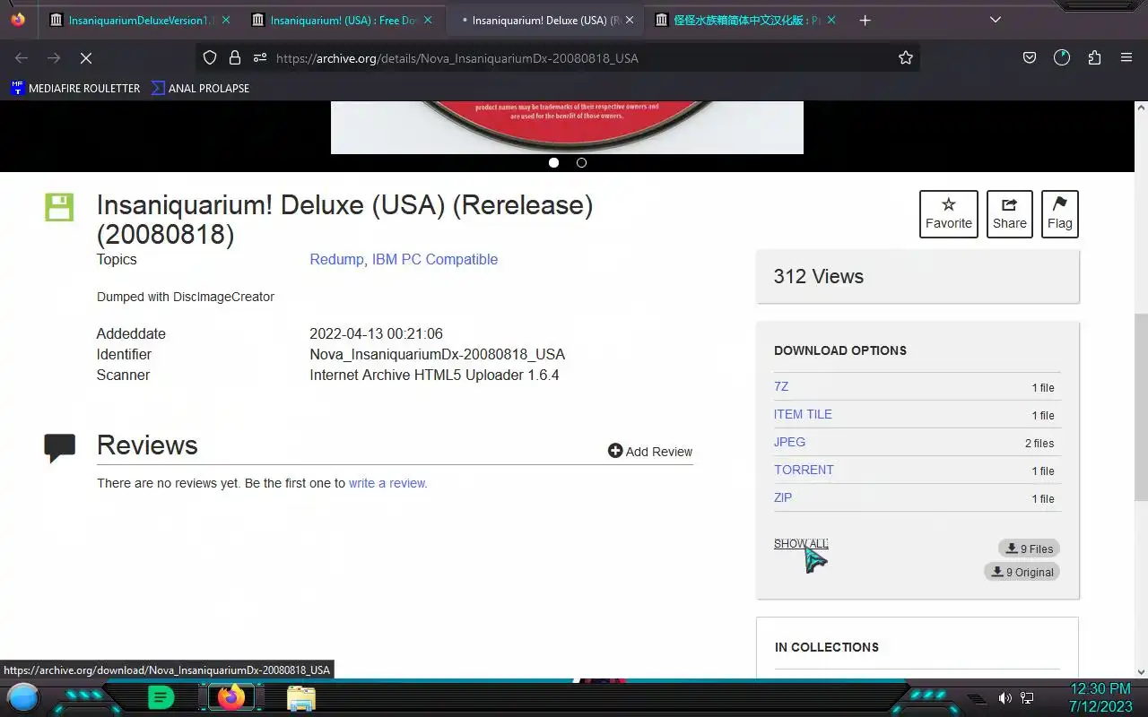Open the network tray icon
The image size is (1148, 717).
(x=1028, y=698)
